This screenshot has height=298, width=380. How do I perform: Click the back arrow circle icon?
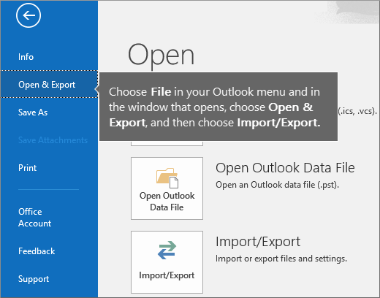28,15
